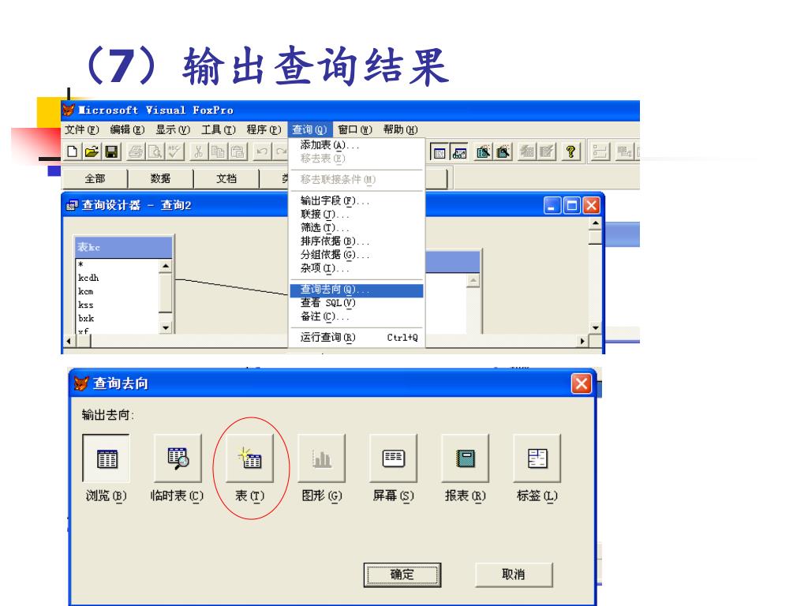The width and height of the screenshot is (808, 606).
Task: Open the 显示(V) menu
Action: [173, 130]
